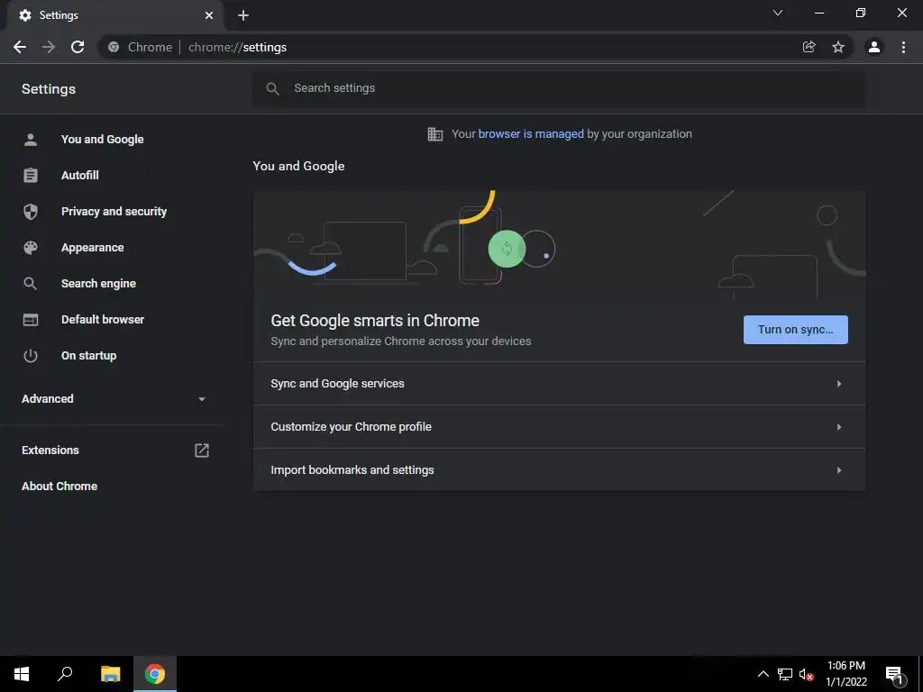Click the muted volume tray icon
Screen dimensions: 923x692
pos(806,675)
